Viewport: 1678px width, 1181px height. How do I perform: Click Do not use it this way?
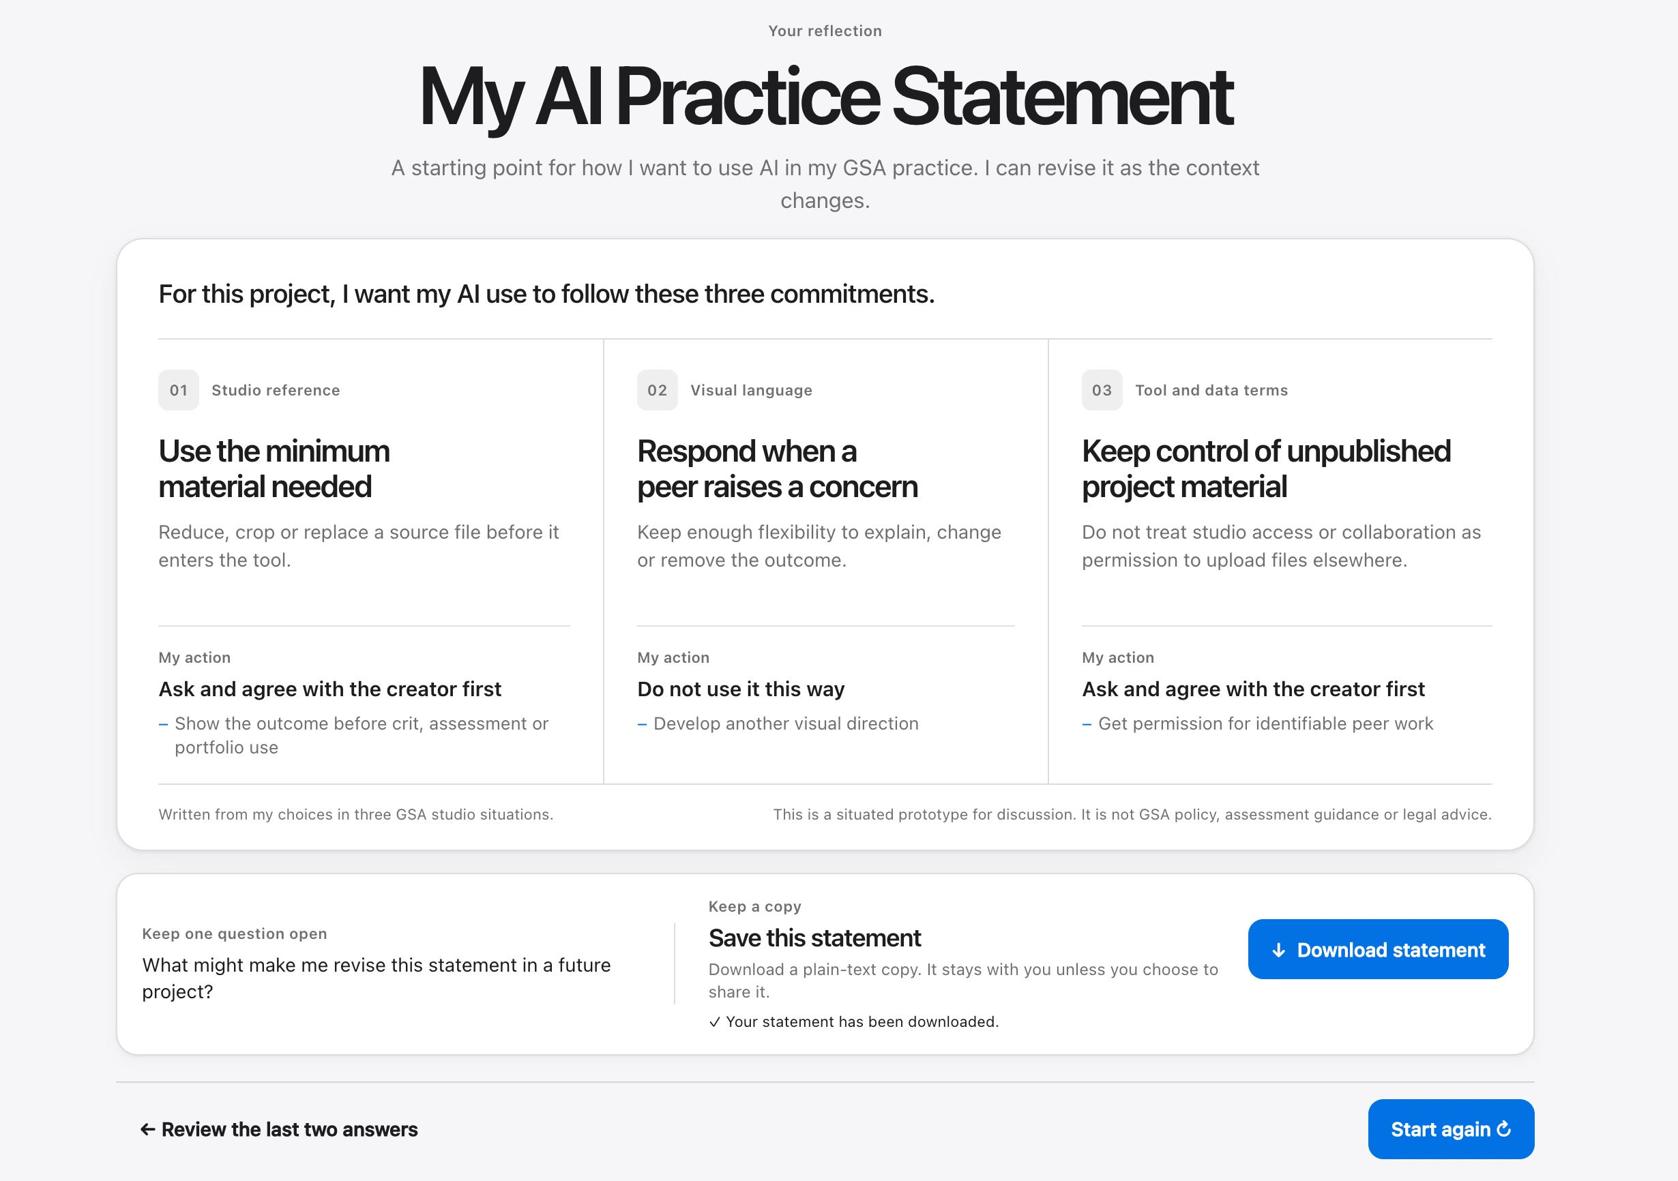coord(740,689)
